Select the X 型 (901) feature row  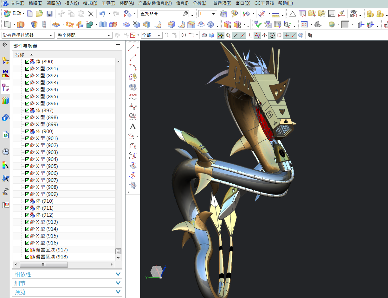click(64, 138)
